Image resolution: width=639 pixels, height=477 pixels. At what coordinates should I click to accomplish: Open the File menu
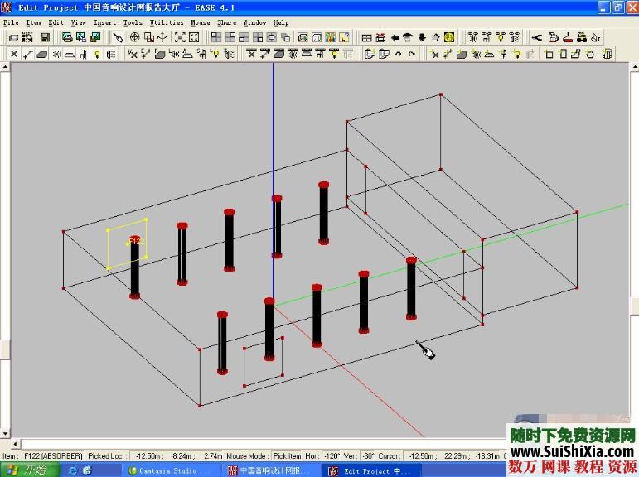[10, 22]
